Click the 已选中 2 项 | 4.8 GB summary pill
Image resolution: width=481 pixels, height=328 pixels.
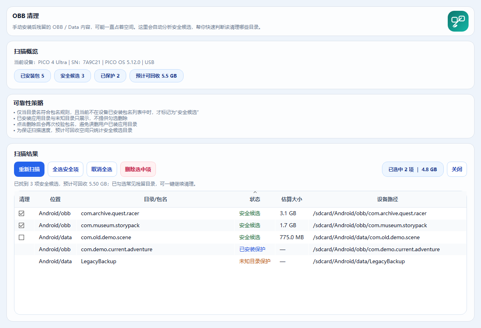(413, 169)
